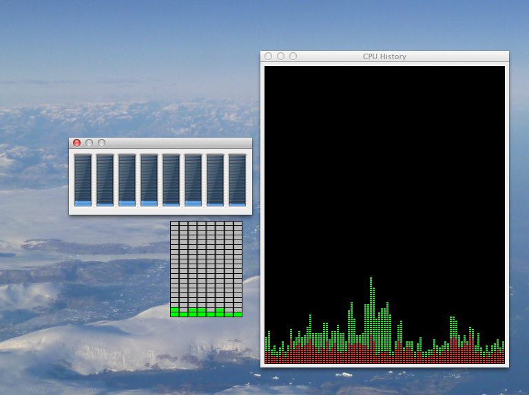Close the CPU History window
This screenshot has height=395, width=529.
[268, 56]
